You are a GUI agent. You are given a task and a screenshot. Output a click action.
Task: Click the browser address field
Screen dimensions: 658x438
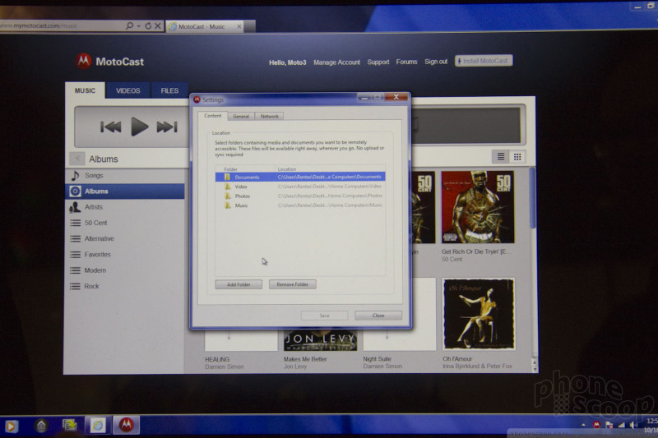pos(63,26)
